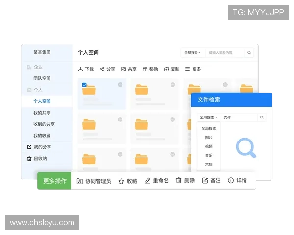This screenshot has height=235, width=294.
Task: Click the 详情 info icon
Action: coord(231,180)
